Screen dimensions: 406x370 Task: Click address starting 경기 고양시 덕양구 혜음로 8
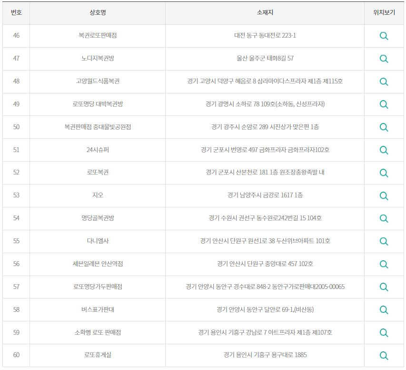tap(265, 81)
